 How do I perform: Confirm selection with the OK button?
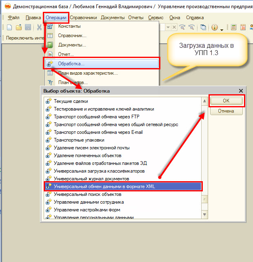(226, 101)
